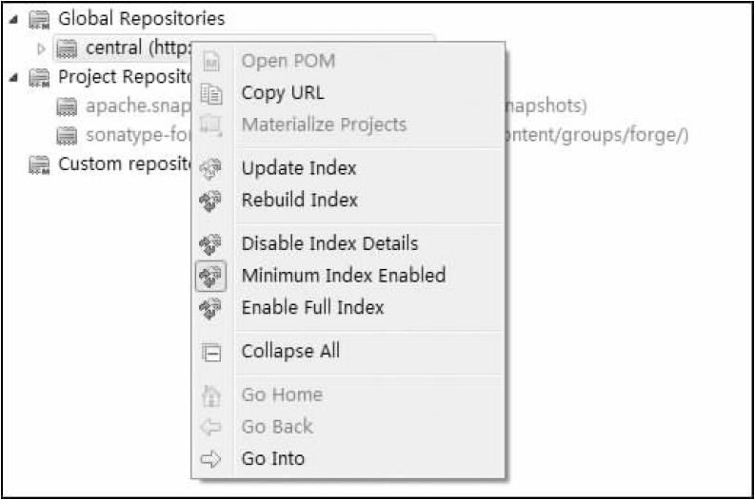The height and width of the screenshot is (500, 755).
Task: Select Update Index menu entry
Action: [x=299, y=169]
